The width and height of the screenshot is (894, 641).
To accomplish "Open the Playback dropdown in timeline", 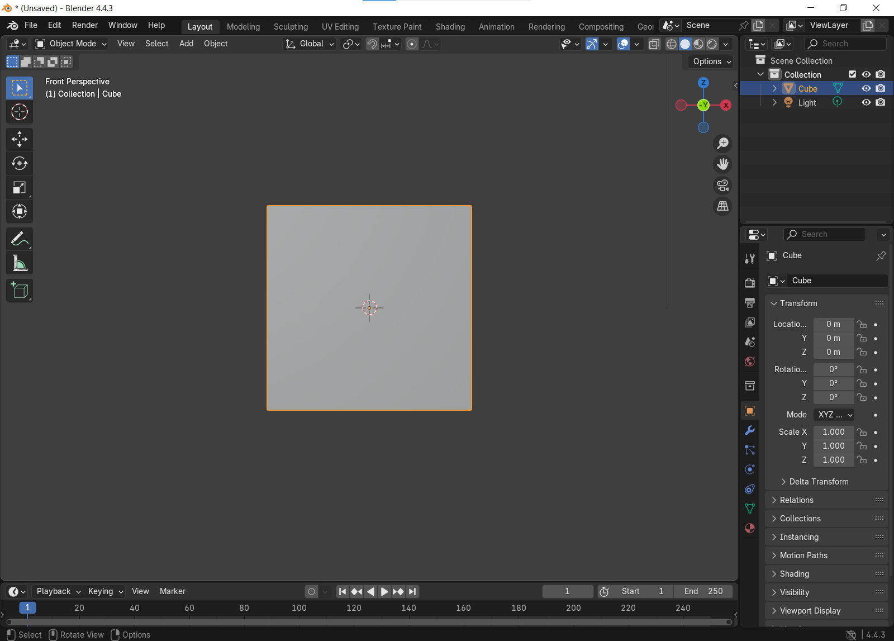I will 59,591.
